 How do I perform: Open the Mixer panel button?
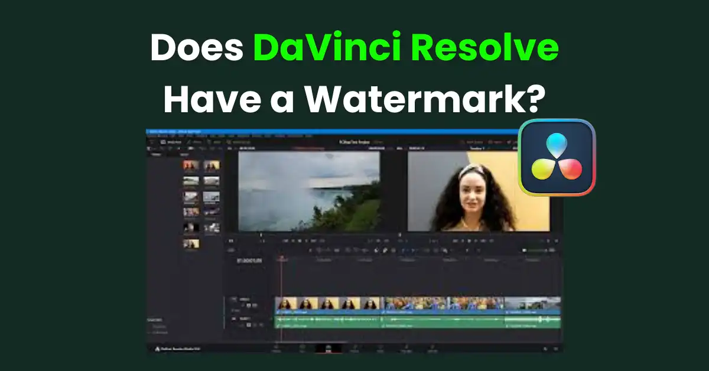coord(495,142)
